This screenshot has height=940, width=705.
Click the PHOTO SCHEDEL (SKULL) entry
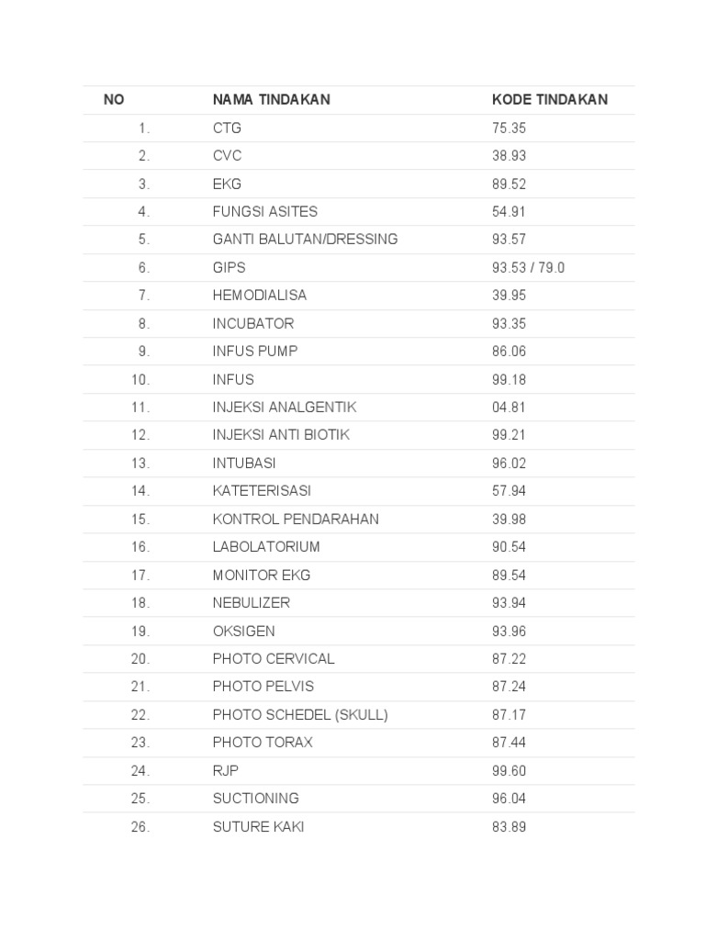pos(300,715)
